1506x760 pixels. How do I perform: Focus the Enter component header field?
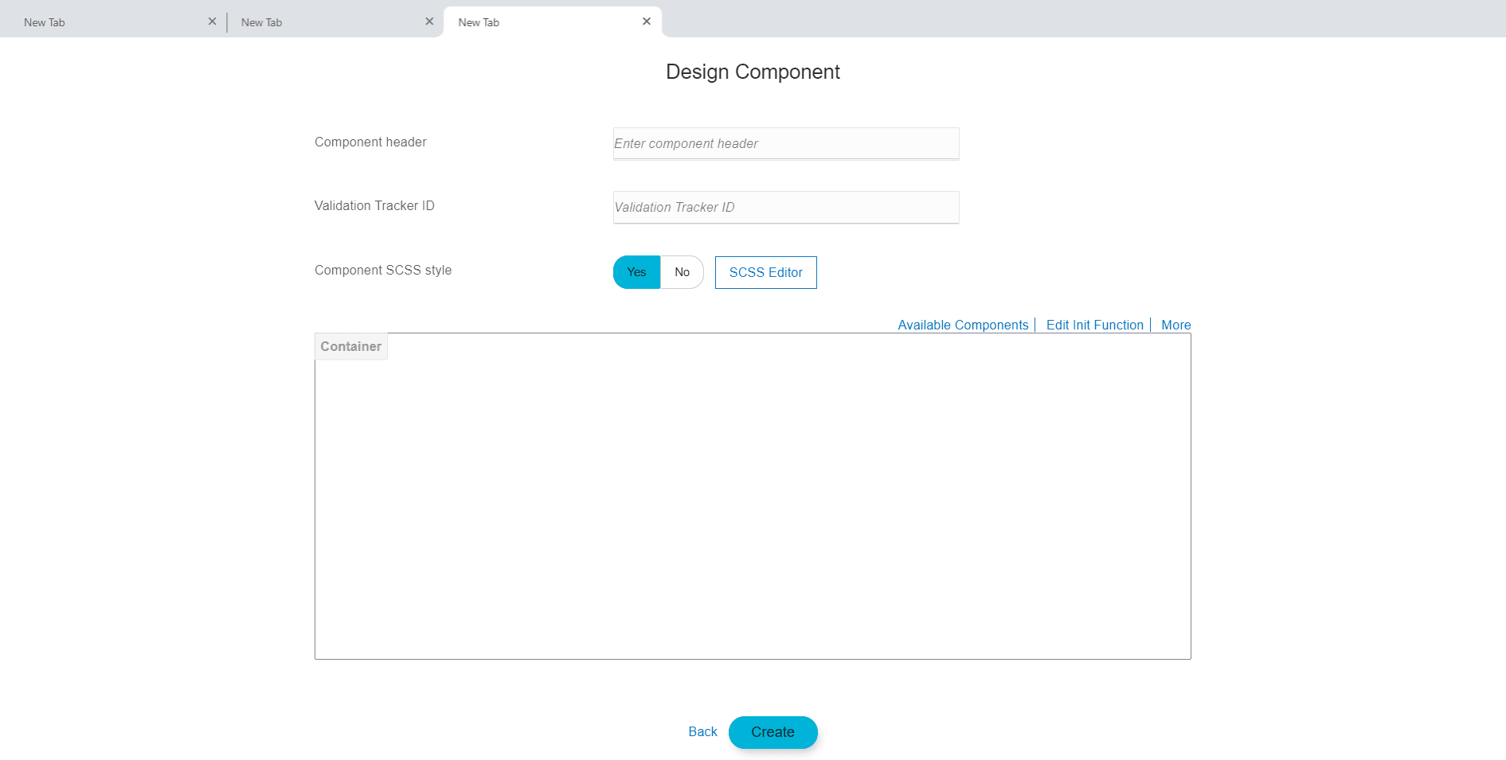click(785, 143)
